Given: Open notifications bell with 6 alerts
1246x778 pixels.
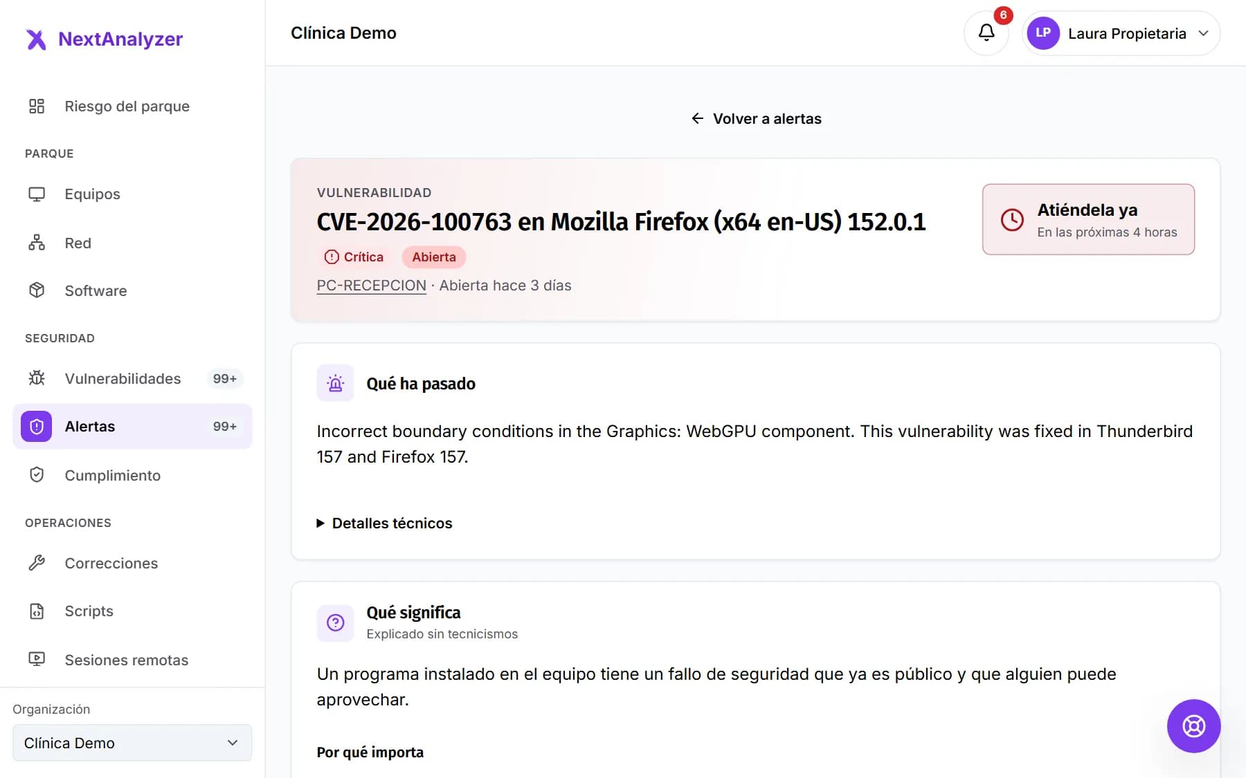Looking at the screenshot, I should (x=986, y=33).
